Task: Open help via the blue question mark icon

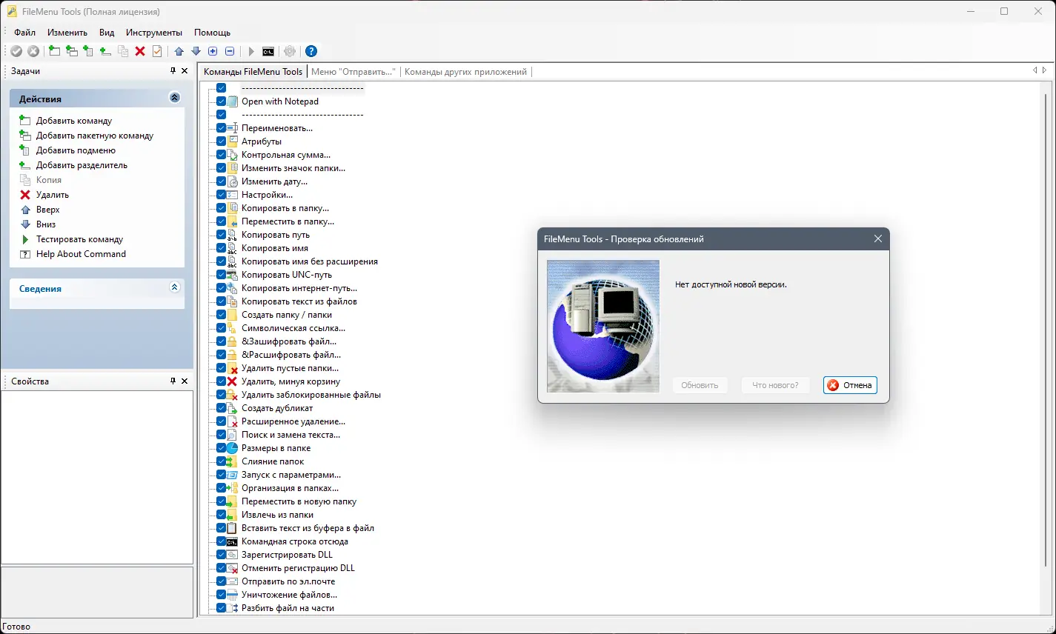Action: (311, 51)
